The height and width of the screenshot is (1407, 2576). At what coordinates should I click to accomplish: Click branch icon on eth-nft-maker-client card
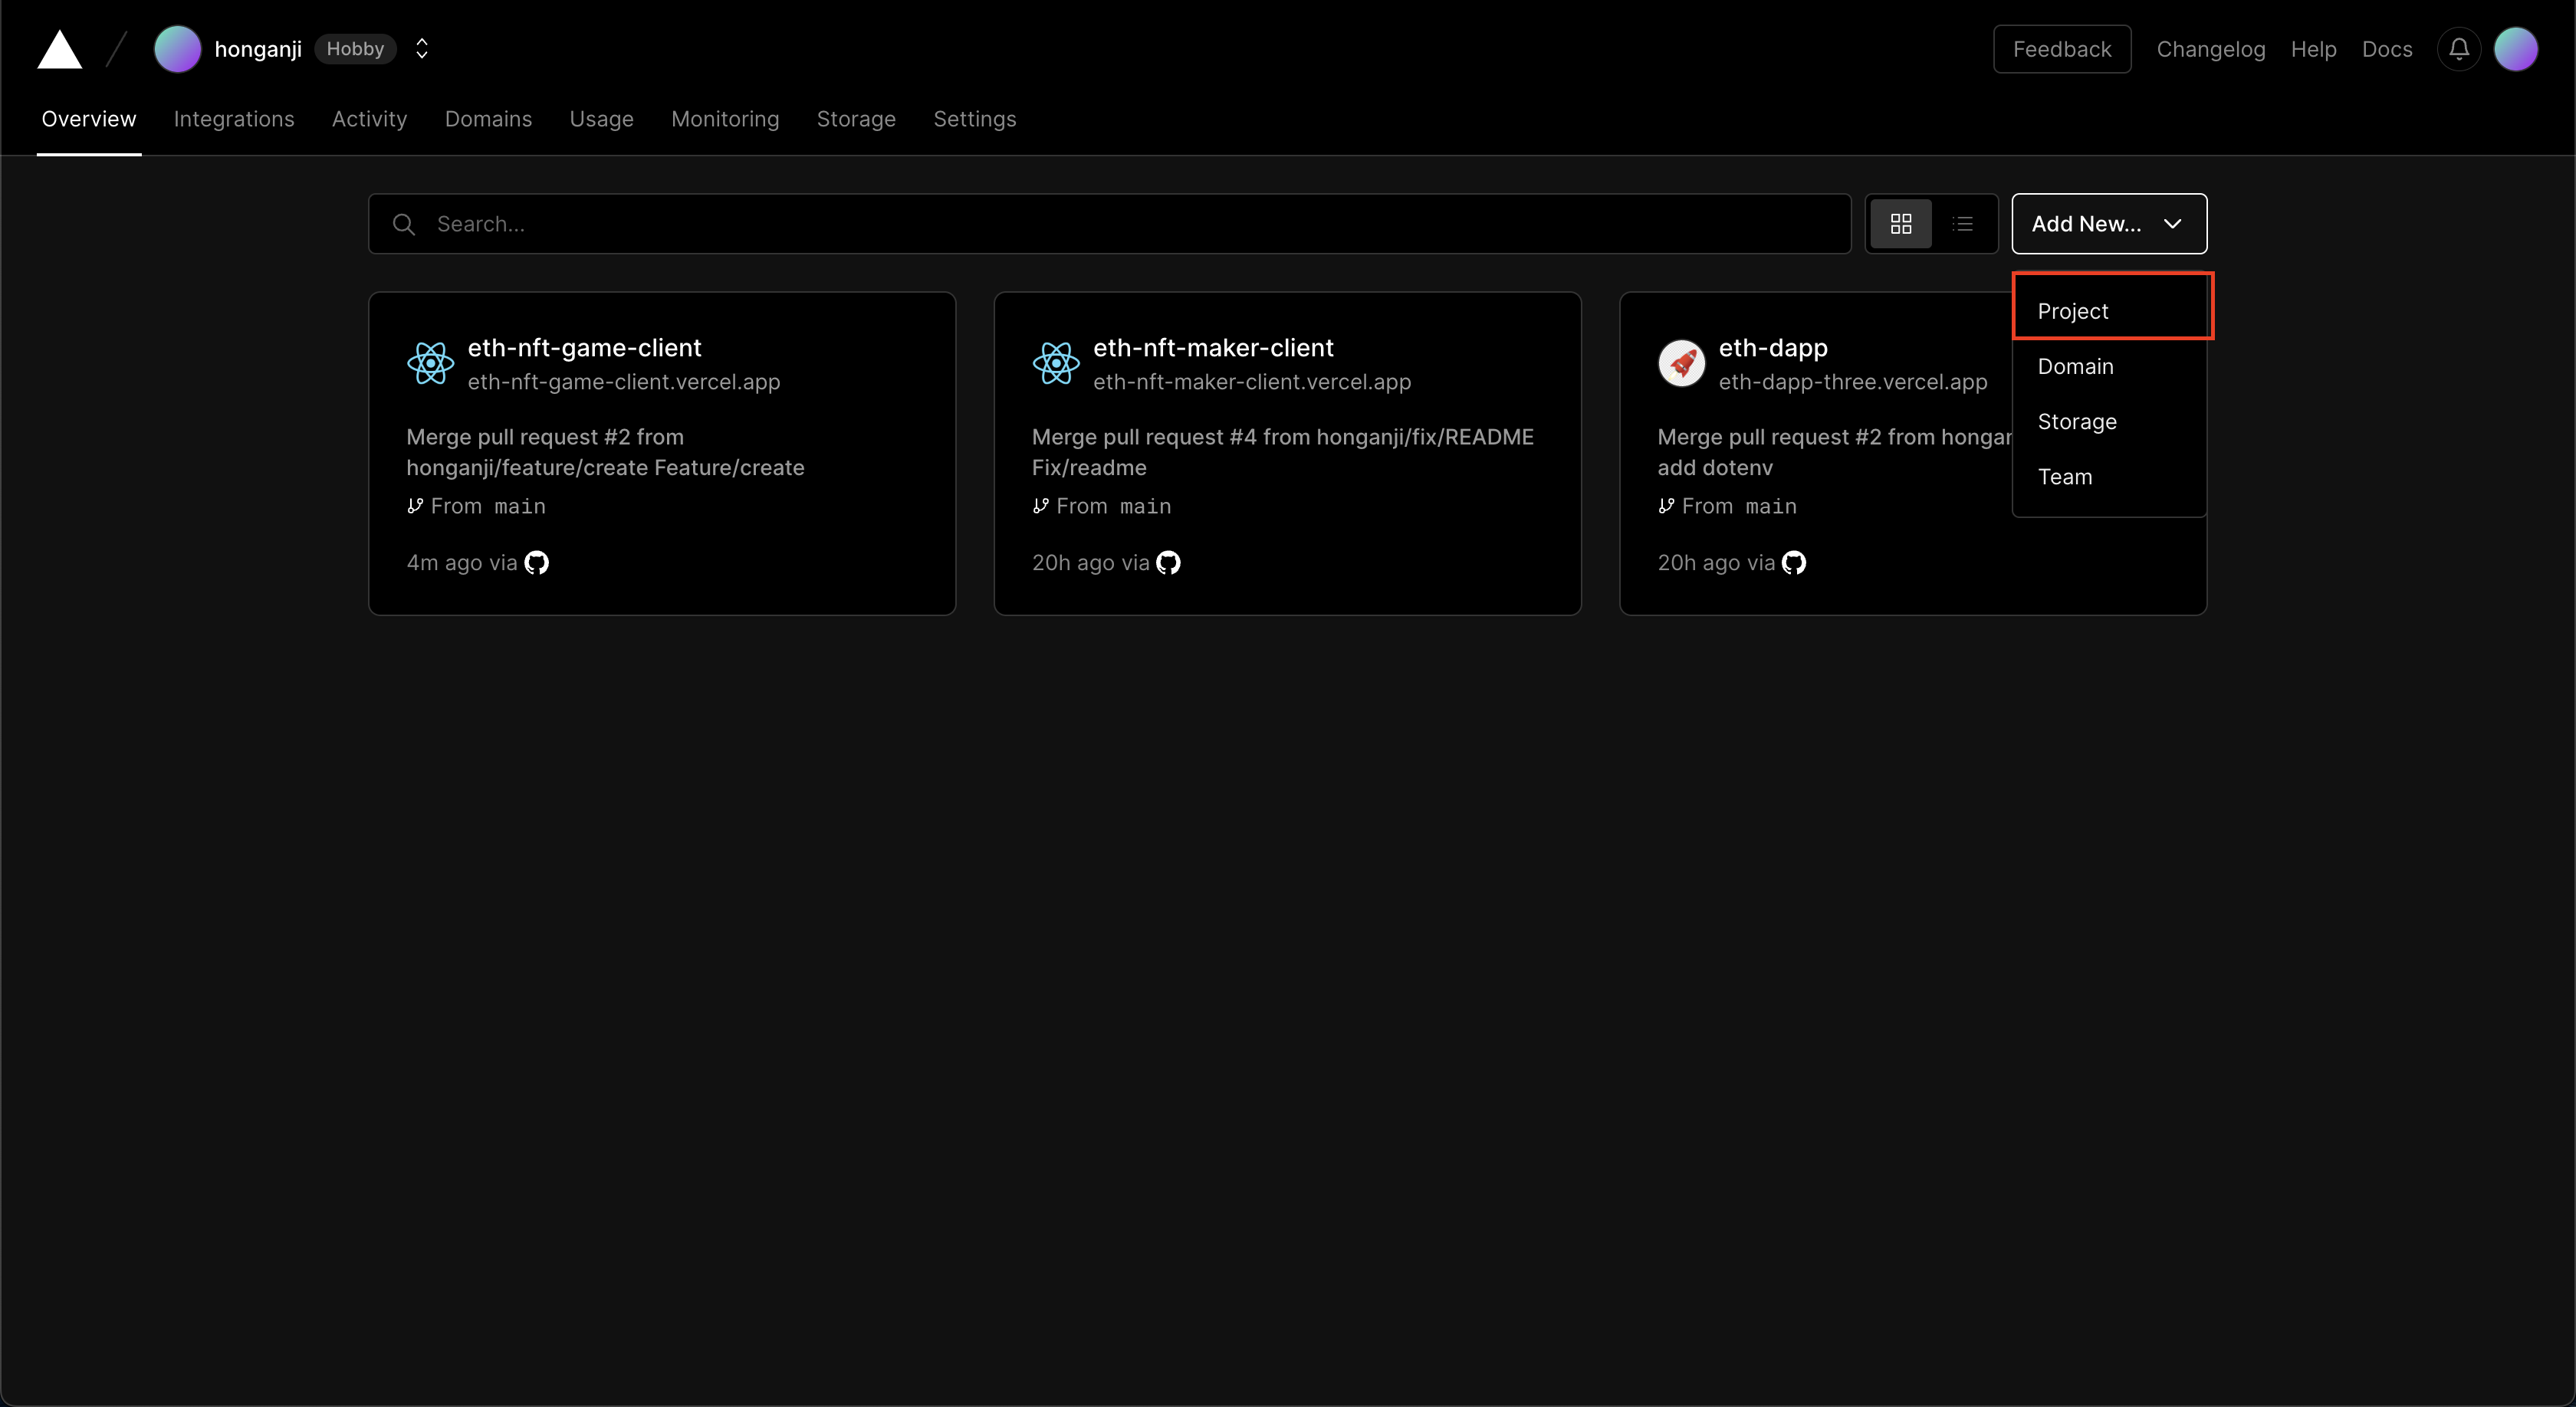point(1041,506)
